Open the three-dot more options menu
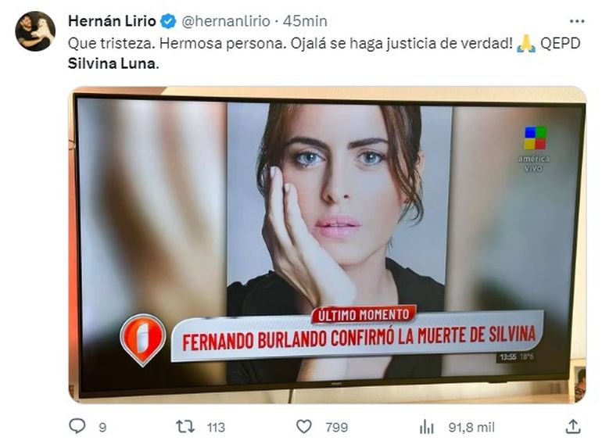 [x=577, y=21]
